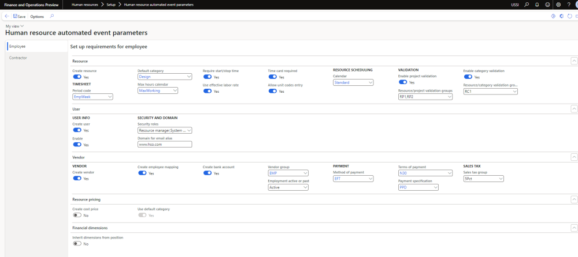The image size is (578, 257).
Task: Open the action bar search magnifier
Action: pyautogui.click(x=52, y=16)
